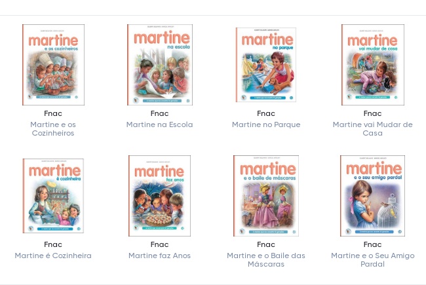Viewport: 426px width, 285px height.
Task: Open the Martine faz Anos cover image
Action: [x=159, y=196]
